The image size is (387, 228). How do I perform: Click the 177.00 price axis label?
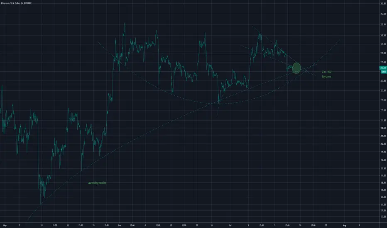(383, 217)
